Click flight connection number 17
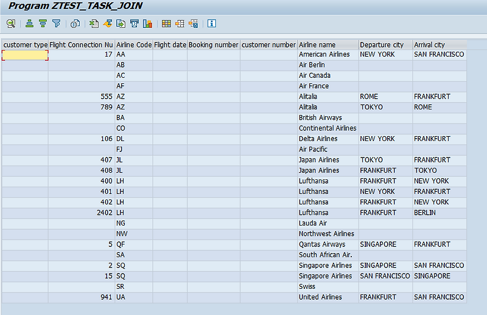 point(82,55)
